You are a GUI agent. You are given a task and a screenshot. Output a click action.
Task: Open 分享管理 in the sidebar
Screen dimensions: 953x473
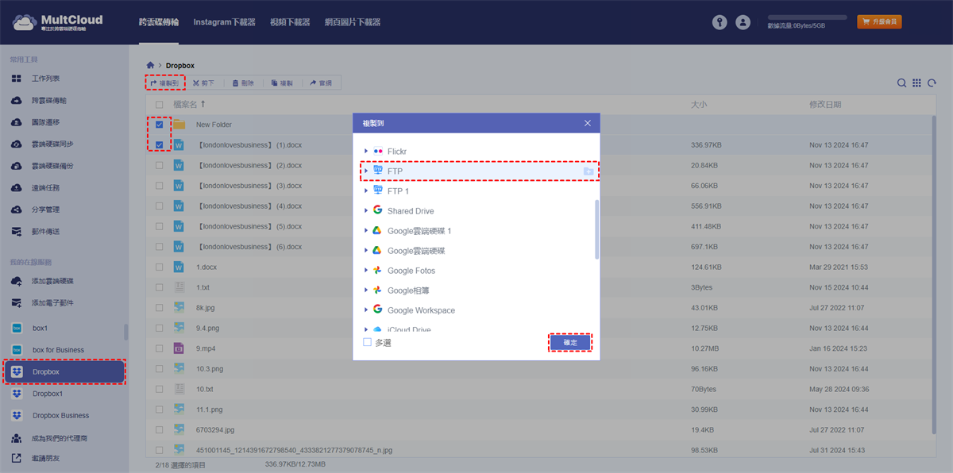(45, 210)
